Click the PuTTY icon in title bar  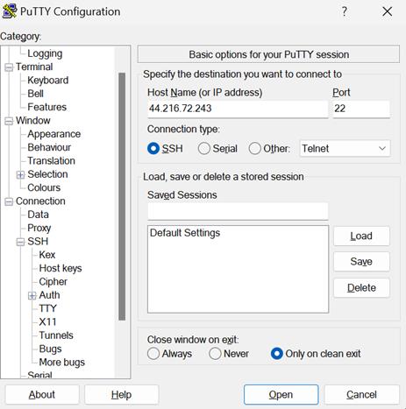(10, 11)
